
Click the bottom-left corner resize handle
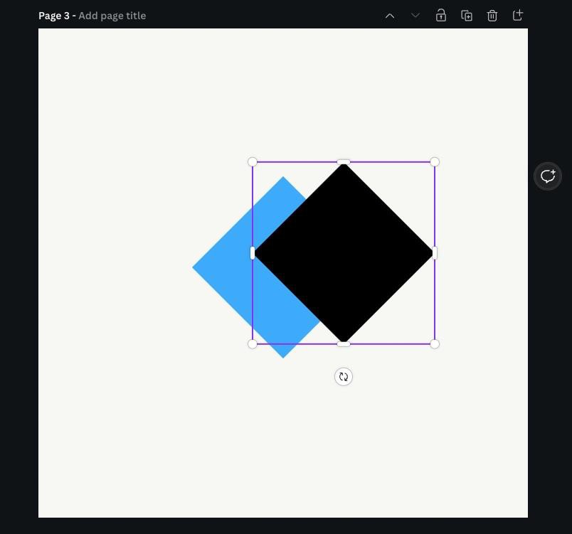coord(253,343)
